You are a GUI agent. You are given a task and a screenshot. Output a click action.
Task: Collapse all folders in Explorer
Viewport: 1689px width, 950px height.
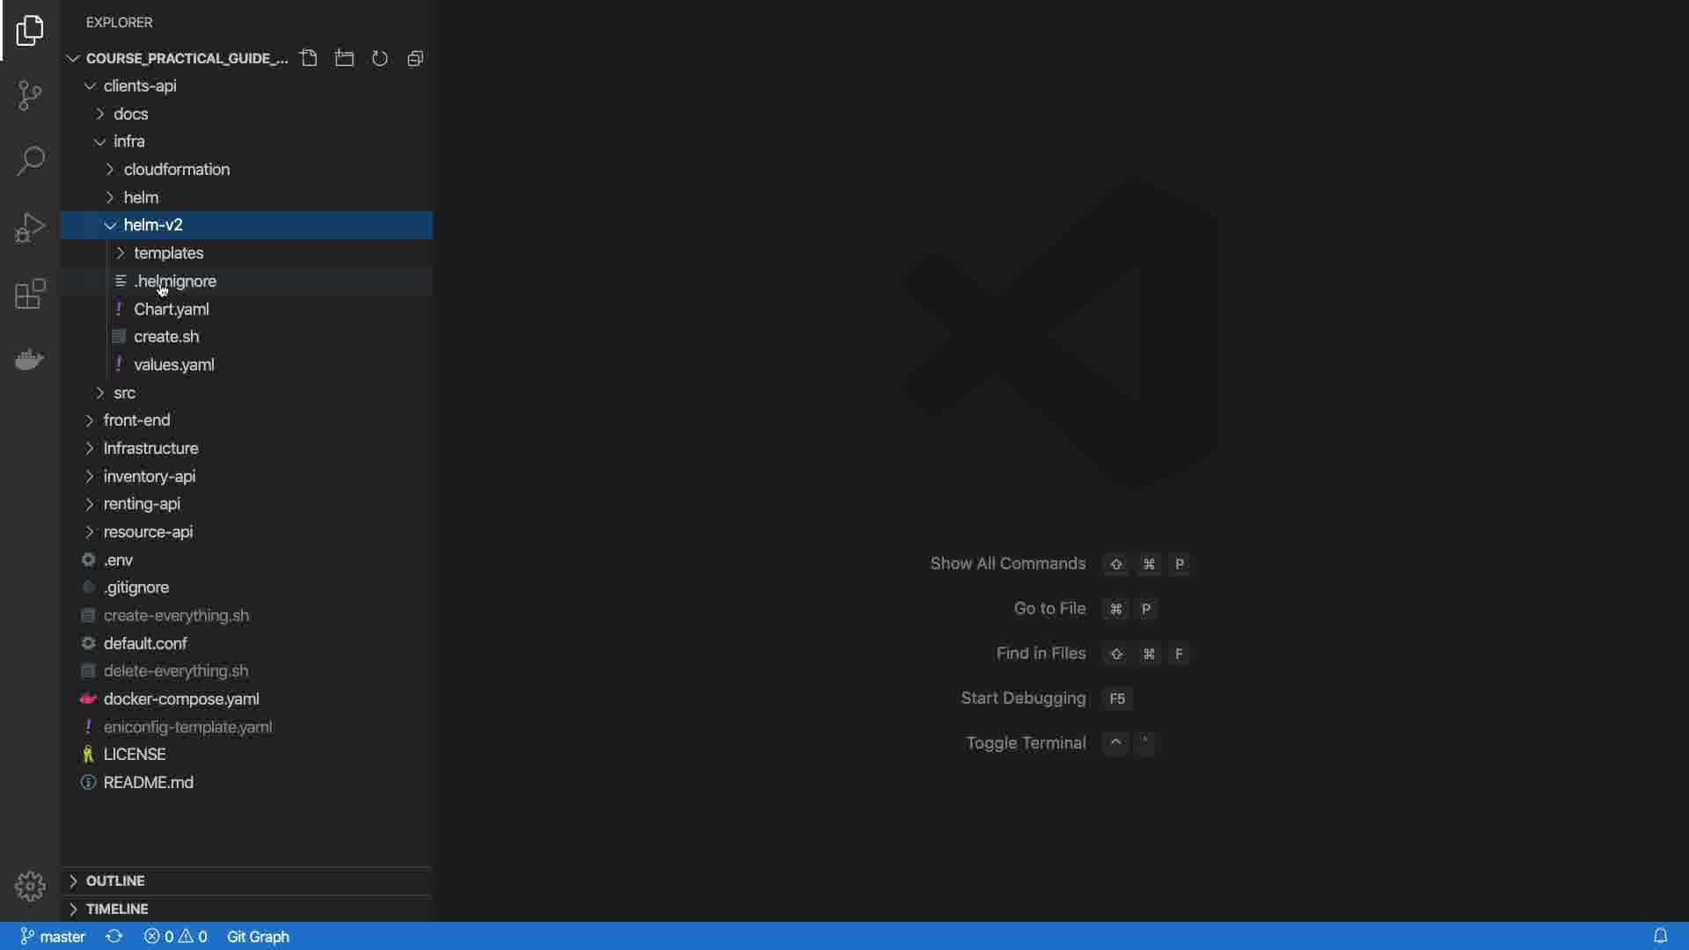(x=416, y=58)
